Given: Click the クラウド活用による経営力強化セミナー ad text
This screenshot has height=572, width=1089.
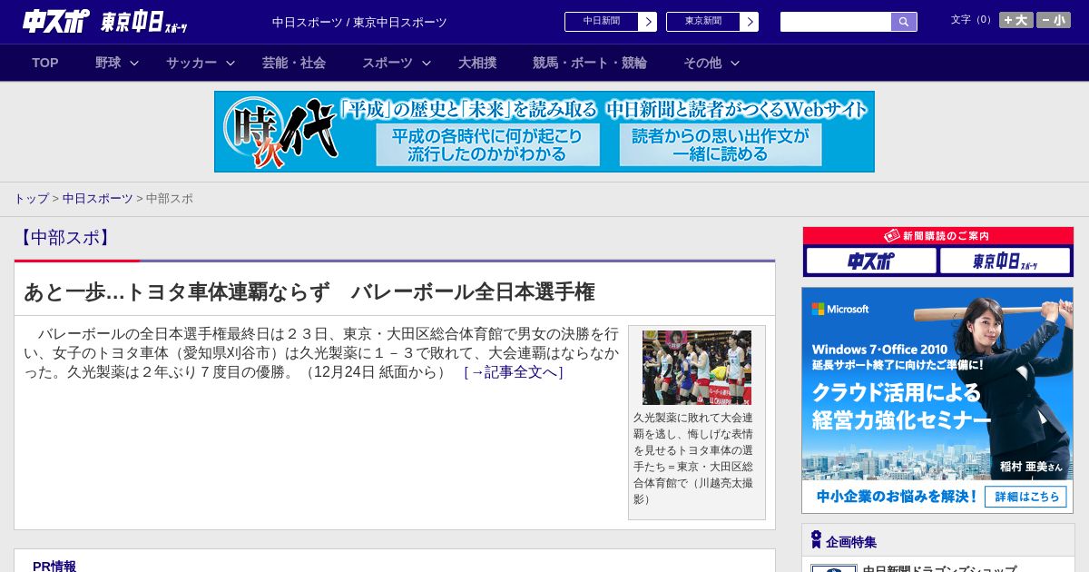Looking at the screenshot, I should tap(901, 406).
